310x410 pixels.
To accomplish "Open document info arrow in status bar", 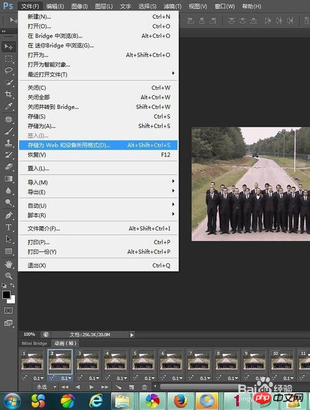I will pos(132,334).
